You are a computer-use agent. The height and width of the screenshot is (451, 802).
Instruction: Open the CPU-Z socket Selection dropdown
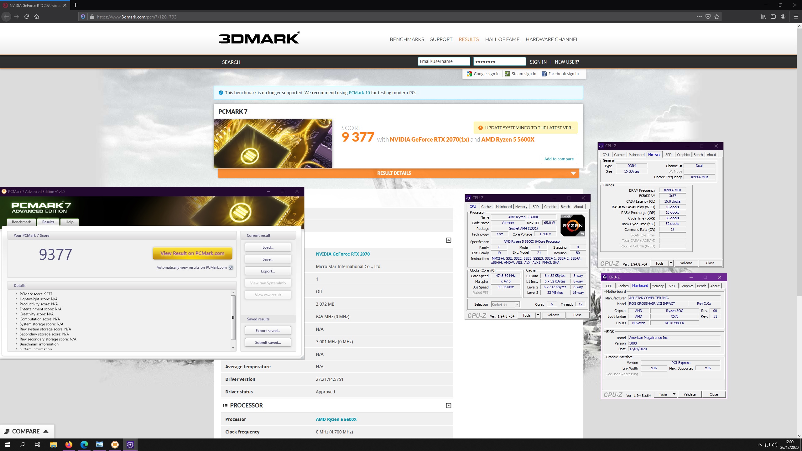(x=505, y=305)
